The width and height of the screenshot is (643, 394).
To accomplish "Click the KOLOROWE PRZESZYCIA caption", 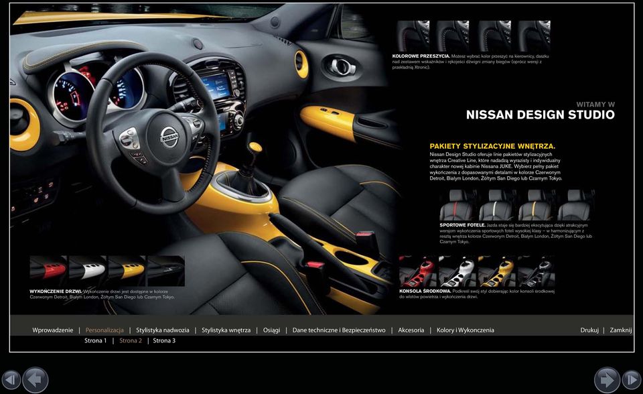I will point(421,56).
